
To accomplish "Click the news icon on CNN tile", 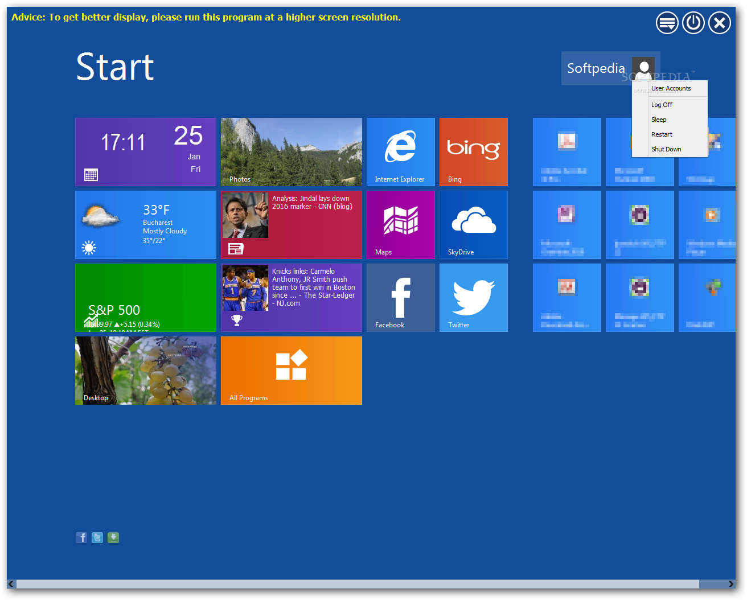I will pyautogui.click(x=236, y=248).
